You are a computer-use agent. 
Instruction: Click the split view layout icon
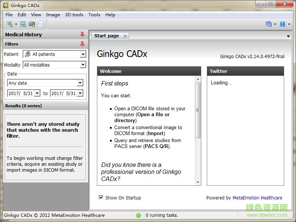pyautogui.click(x=282, y=24)
